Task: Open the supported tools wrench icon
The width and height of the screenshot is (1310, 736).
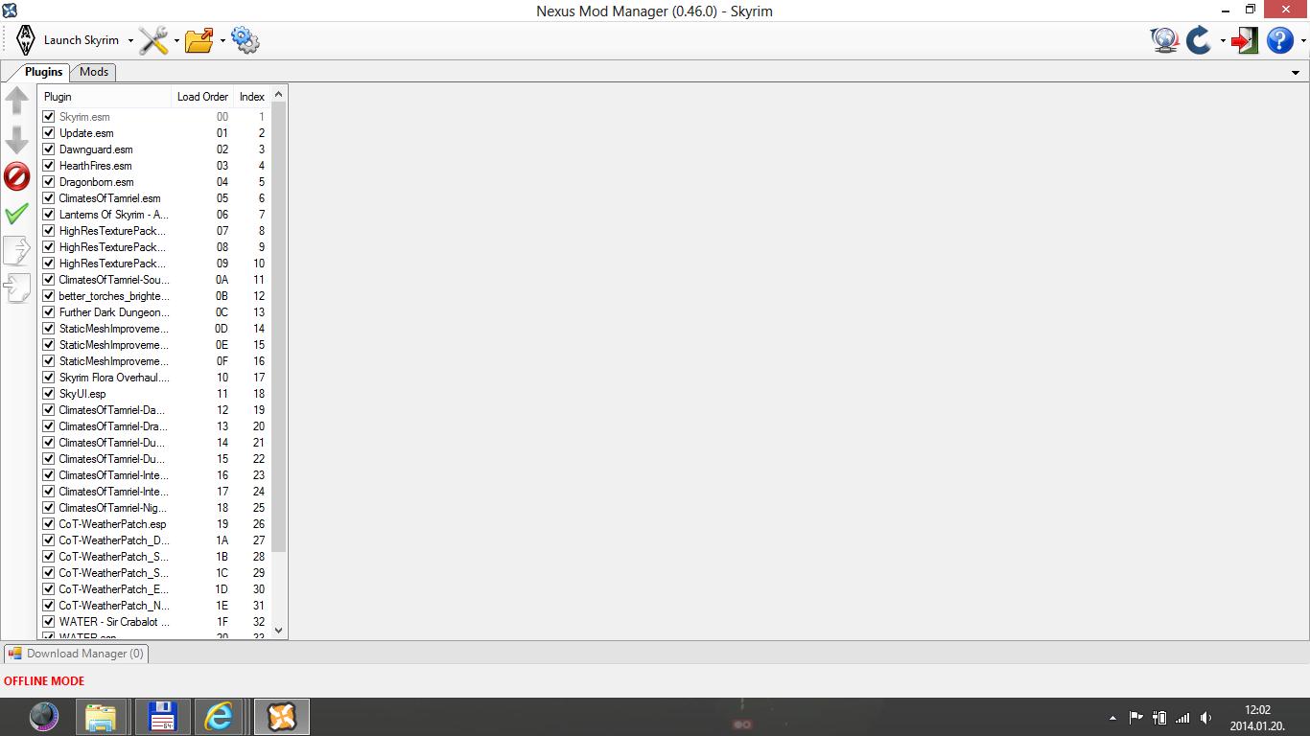Action: (152, 40)
